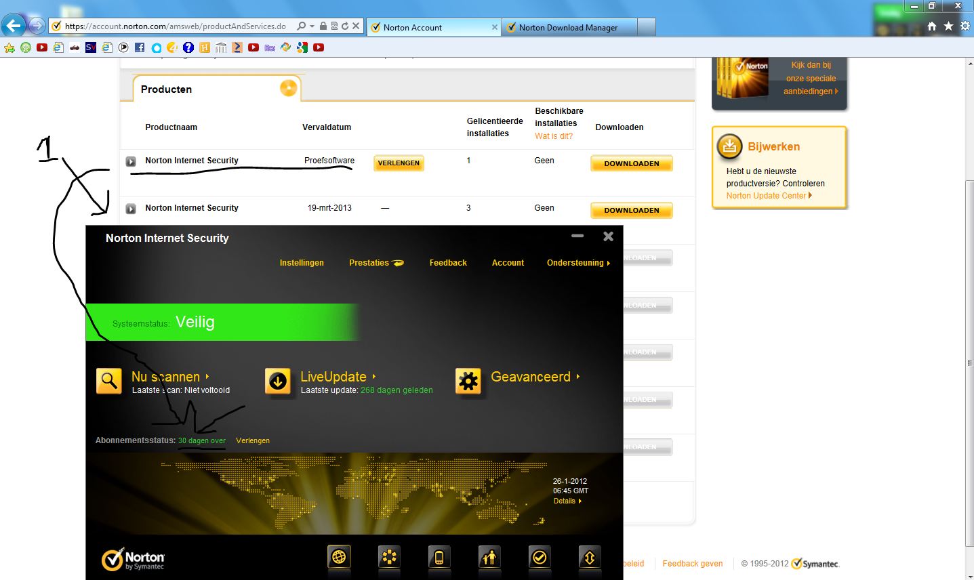Expand the Nu scannen arrow
The width and height of the screenshot is (974, 580).
click(x=207, y=377)
